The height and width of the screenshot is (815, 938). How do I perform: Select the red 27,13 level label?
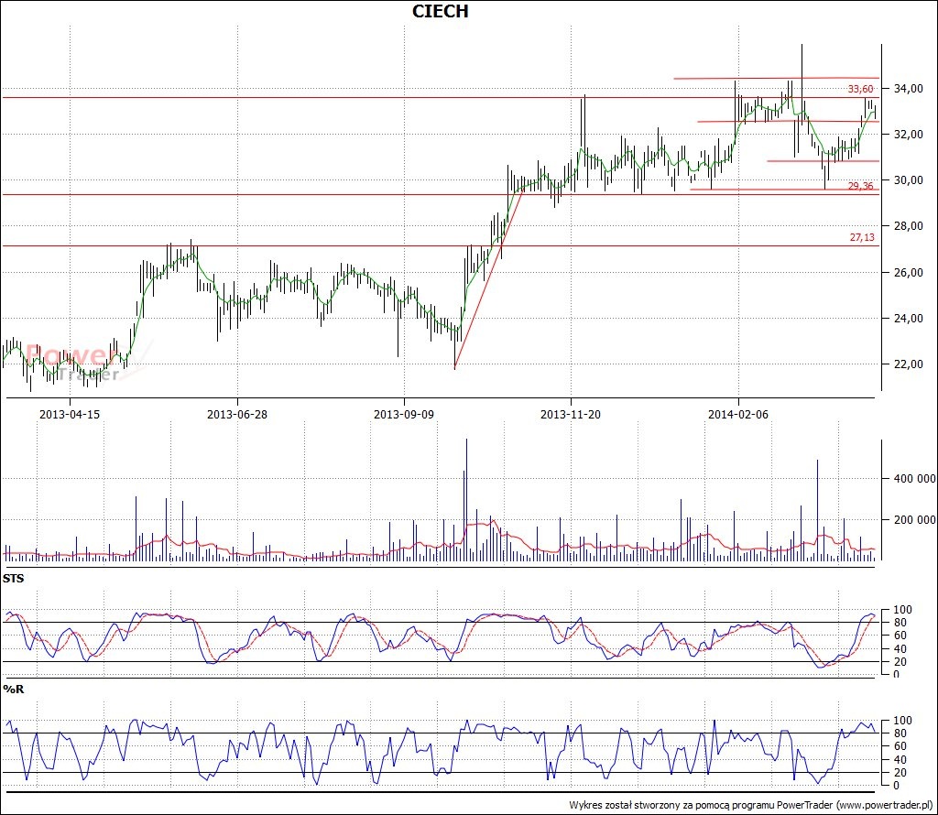click(862, 237)
